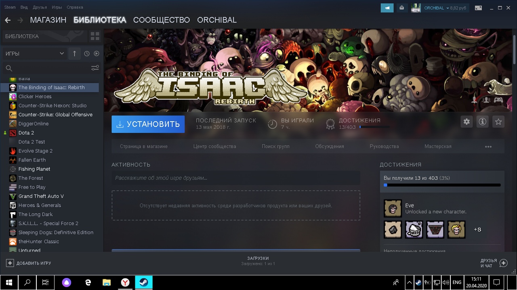This screenshot has width=517, height=290.
Task: Open the МАГАЗИН tab
Action: click(x=48, y=20)
